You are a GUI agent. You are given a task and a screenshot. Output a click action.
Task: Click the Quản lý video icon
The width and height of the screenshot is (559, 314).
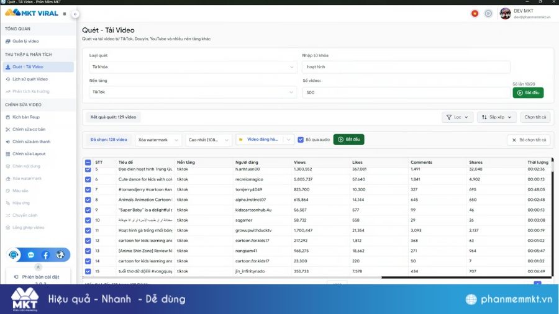pos(8,42)
